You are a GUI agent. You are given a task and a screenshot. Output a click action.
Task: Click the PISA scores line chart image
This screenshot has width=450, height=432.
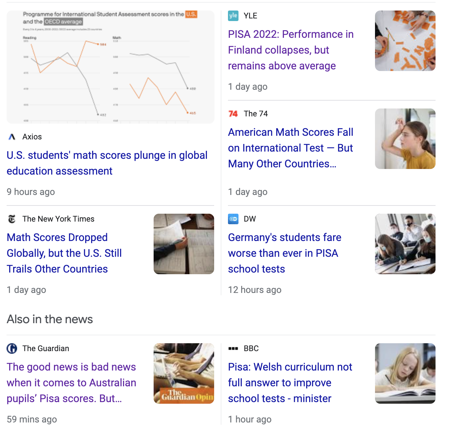(111, 67)
